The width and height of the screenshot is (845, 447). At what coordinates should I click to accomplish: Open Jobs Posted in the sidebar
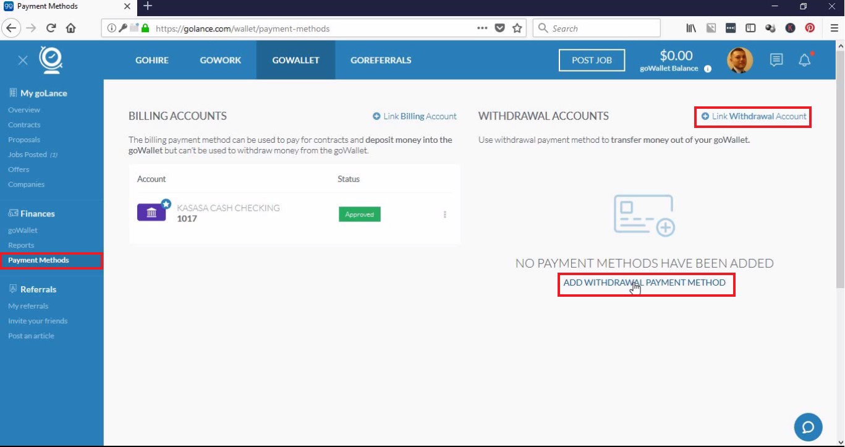pos(33,155)
